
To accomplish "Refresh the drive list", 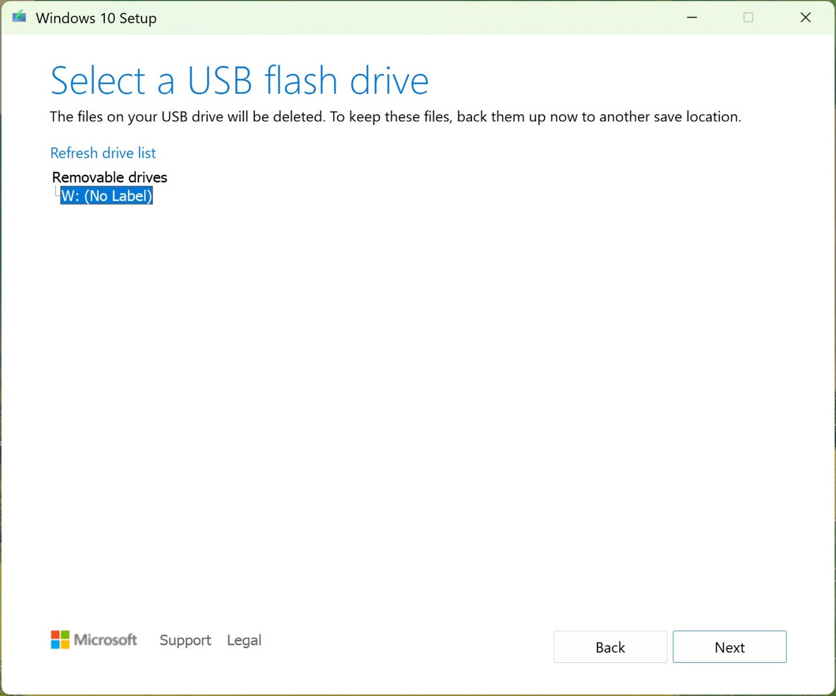I will [x=103, y=153].
